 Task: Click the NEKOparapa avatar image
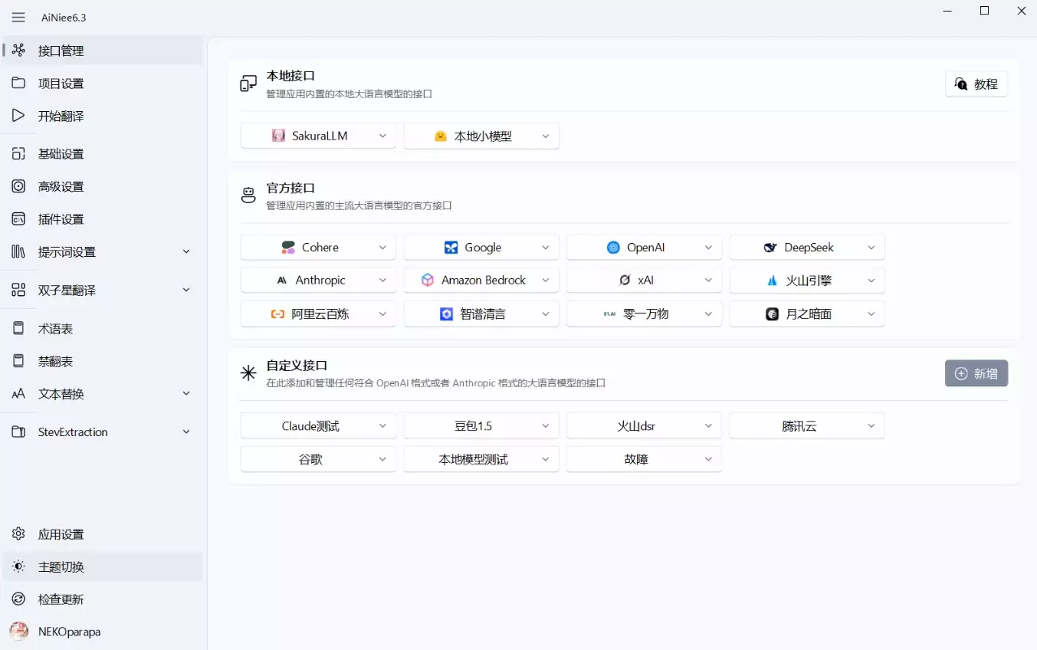click(18, 632)
